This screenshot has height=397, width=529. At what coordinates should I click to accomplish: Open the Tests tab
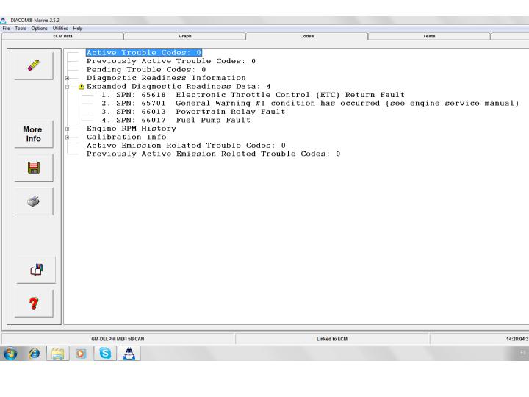(428, 35)
